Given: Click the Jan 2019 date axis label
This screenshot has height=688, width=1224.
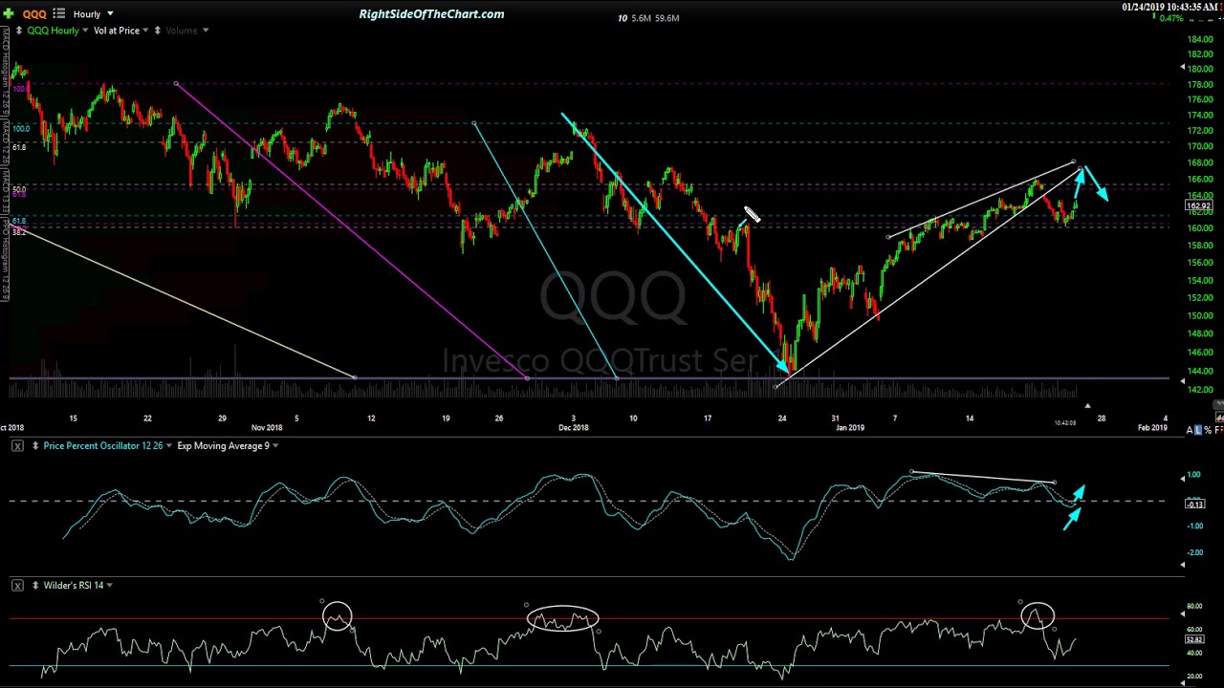Looking at the screenshot, I should (x=849, y=428).
